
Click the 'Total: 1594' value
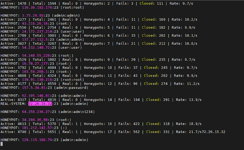(x=44, y=3)
